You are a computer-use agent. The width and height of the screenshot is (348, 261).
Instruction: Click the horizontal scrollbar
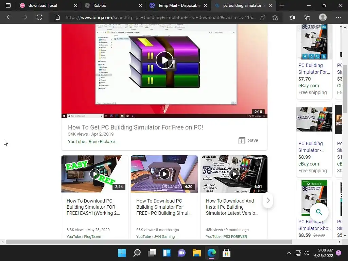pyautogui.click(x=149, y=242)
